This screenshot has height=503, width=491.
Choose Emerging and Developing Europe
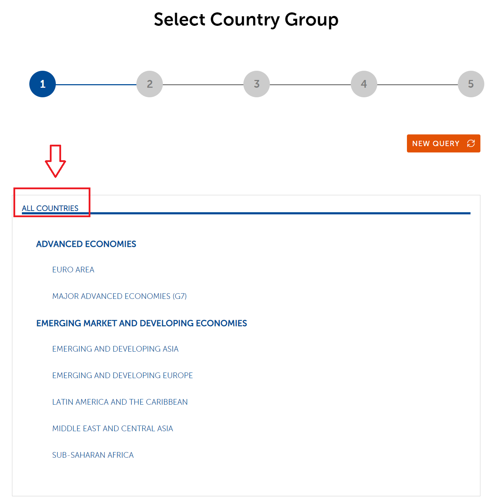click(x=122, y=376)
